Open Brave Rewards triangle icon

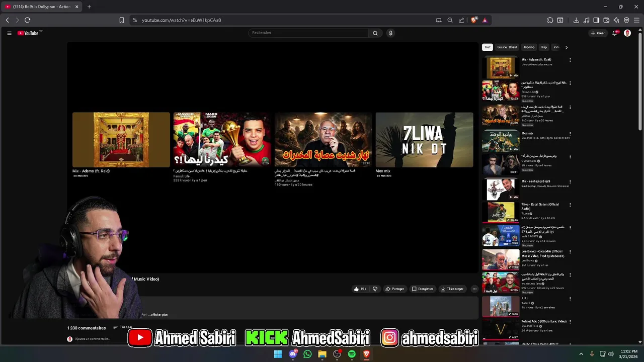[485, 20]
